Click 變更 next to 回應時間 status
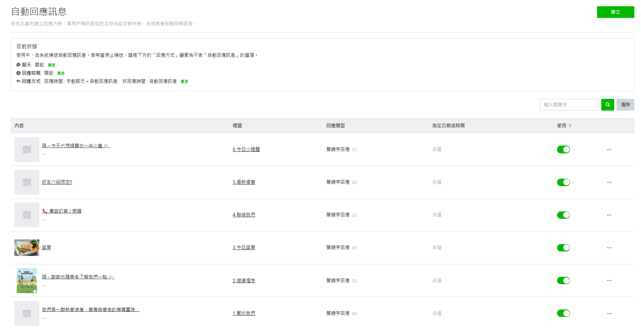Viewport: 641px width, 334px height. click(x=61, y=74)
